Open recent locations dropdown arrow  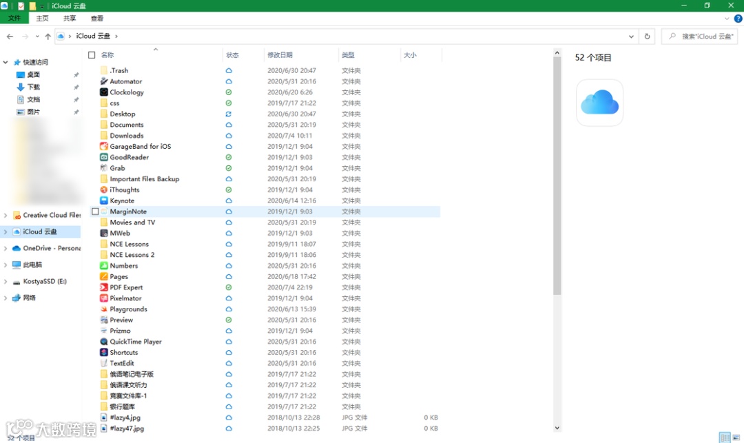(37, 36)
